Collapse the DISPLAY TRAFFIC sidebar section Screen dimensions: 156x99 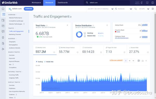click(15, 82)
